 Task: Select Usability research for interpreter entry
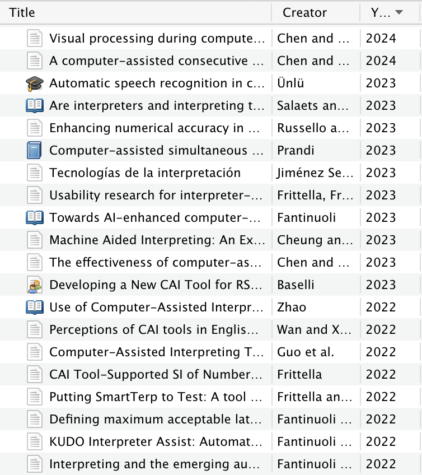tap(211, 195)
